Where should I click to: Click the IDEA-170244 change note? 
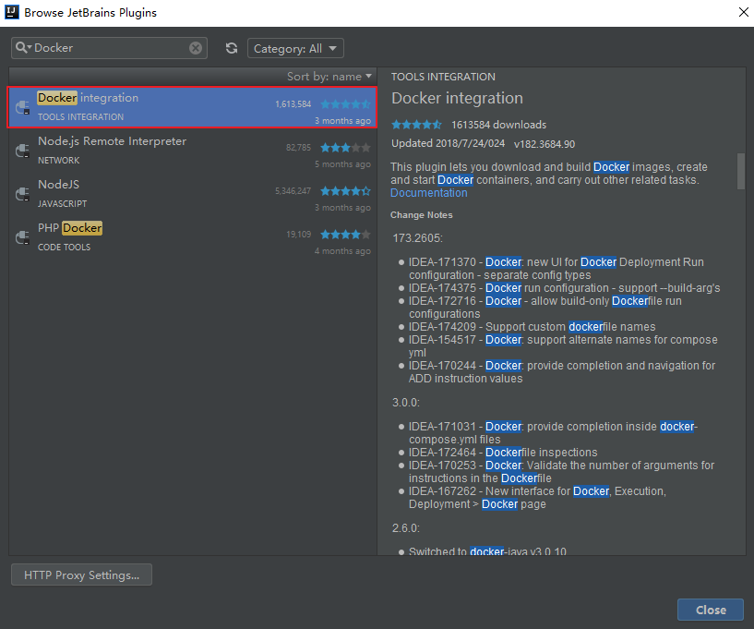(x=562, y=372)
